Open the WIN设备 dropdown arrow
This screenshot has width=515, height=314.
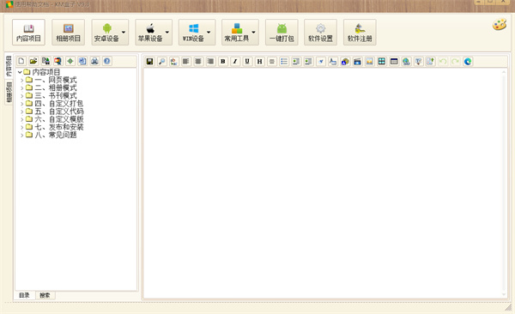tap(209, 33)
